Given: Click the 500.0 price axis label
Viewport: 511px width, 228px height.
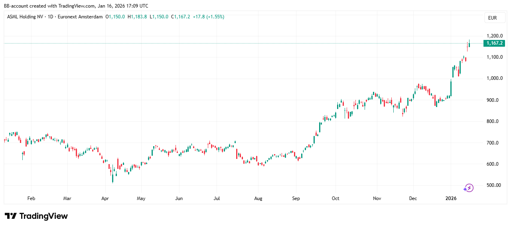Looking at the screenshot, I should (494, 185).
